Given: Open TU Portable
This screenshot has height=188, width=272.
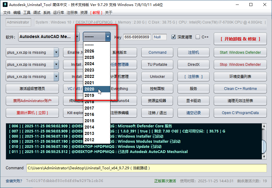Looking at the screenshot, I should click(157, 65).
